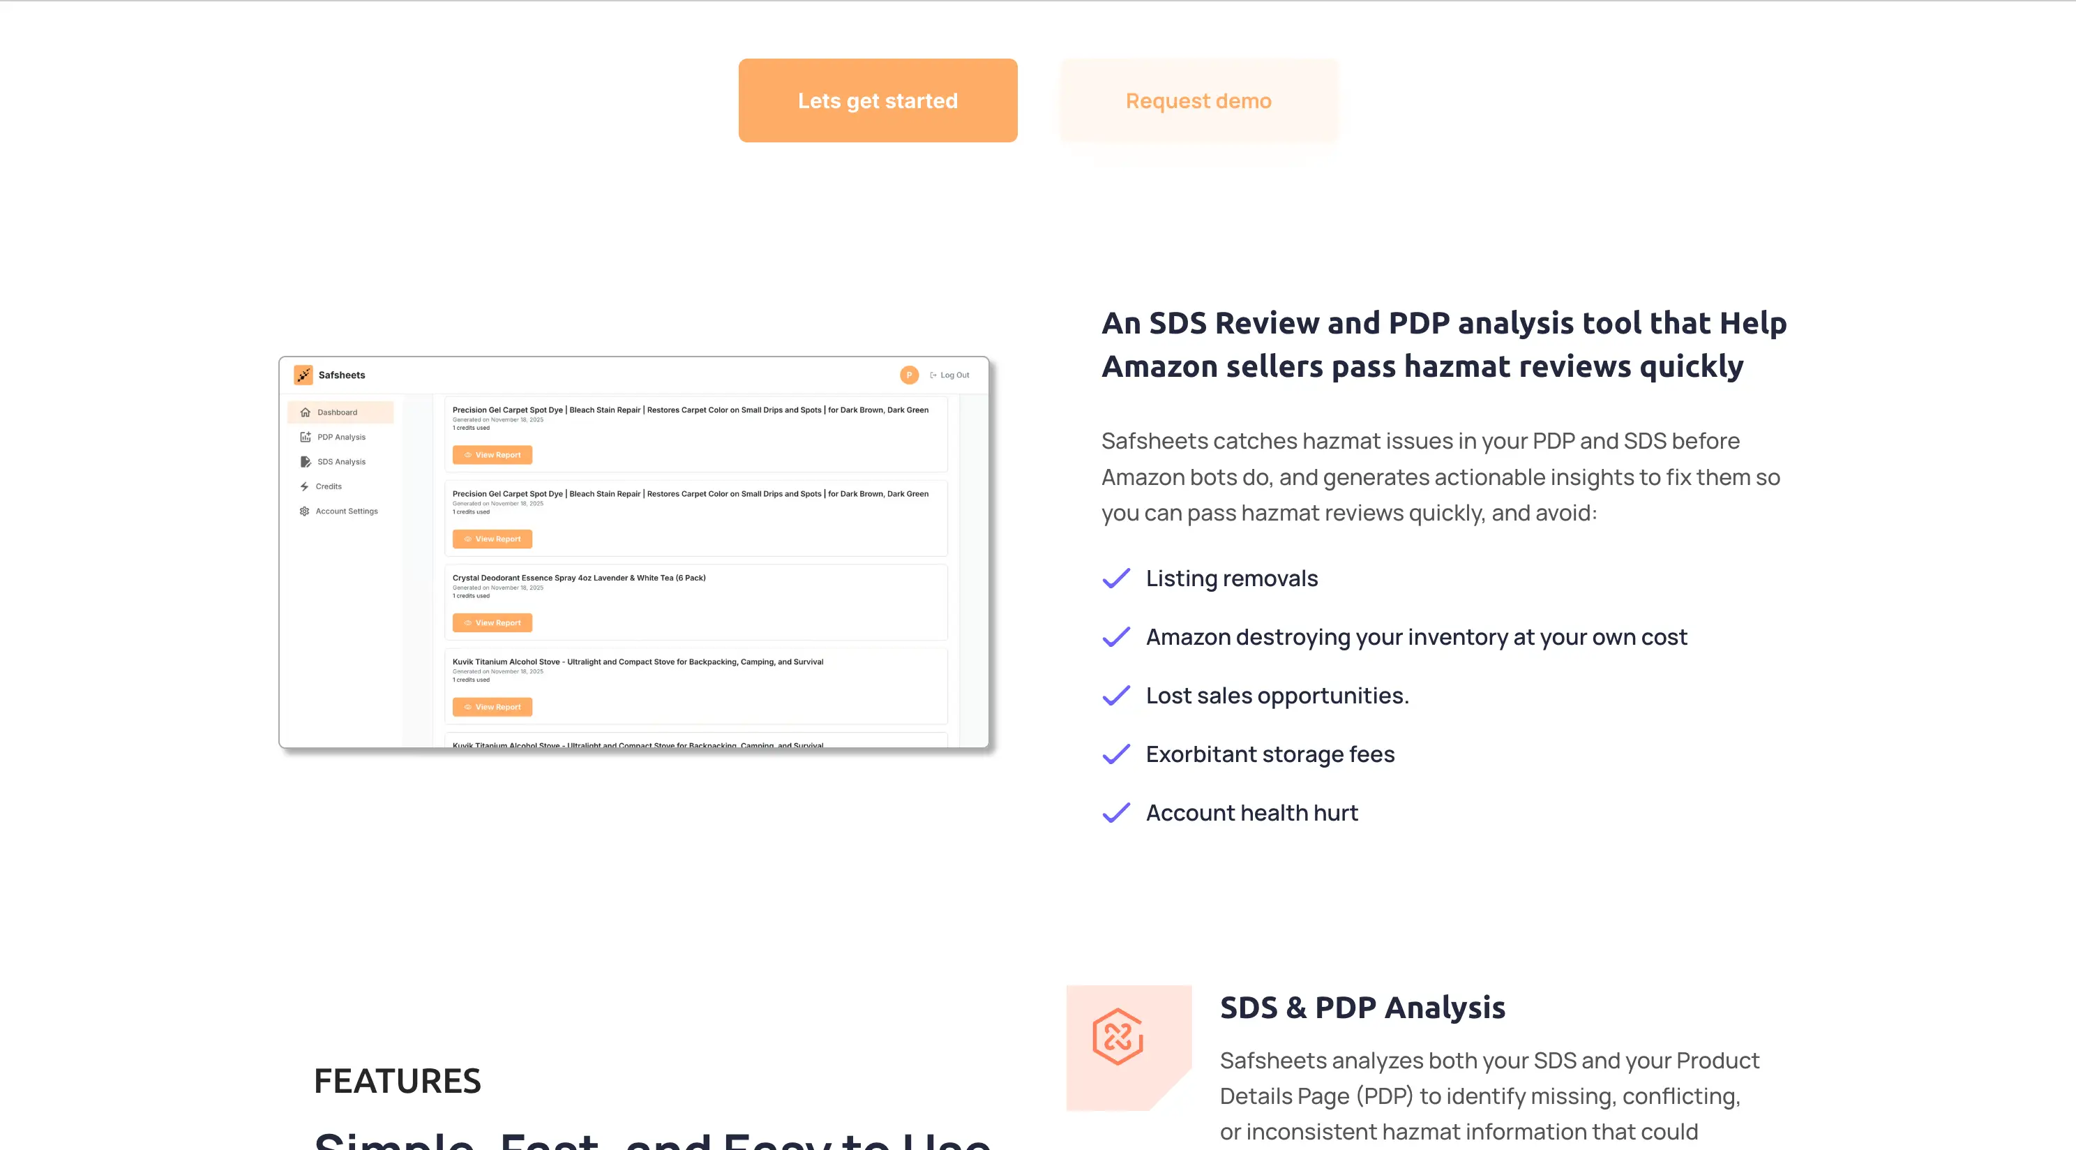Select the Dashboard menu item

(337, 412)
